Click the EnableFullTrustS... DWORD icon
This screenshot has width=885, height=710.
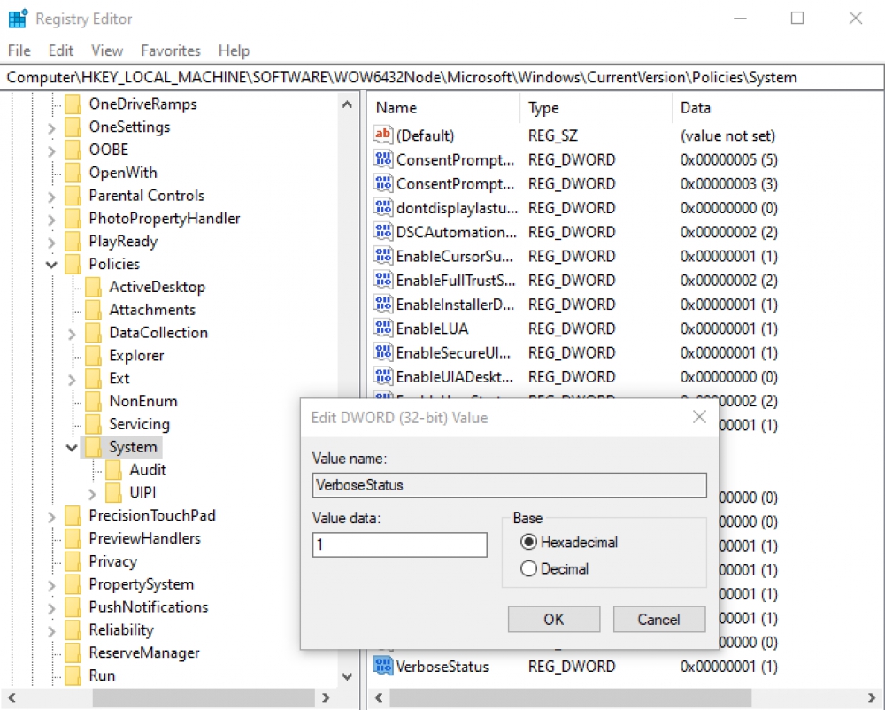[x=382, y=280]
